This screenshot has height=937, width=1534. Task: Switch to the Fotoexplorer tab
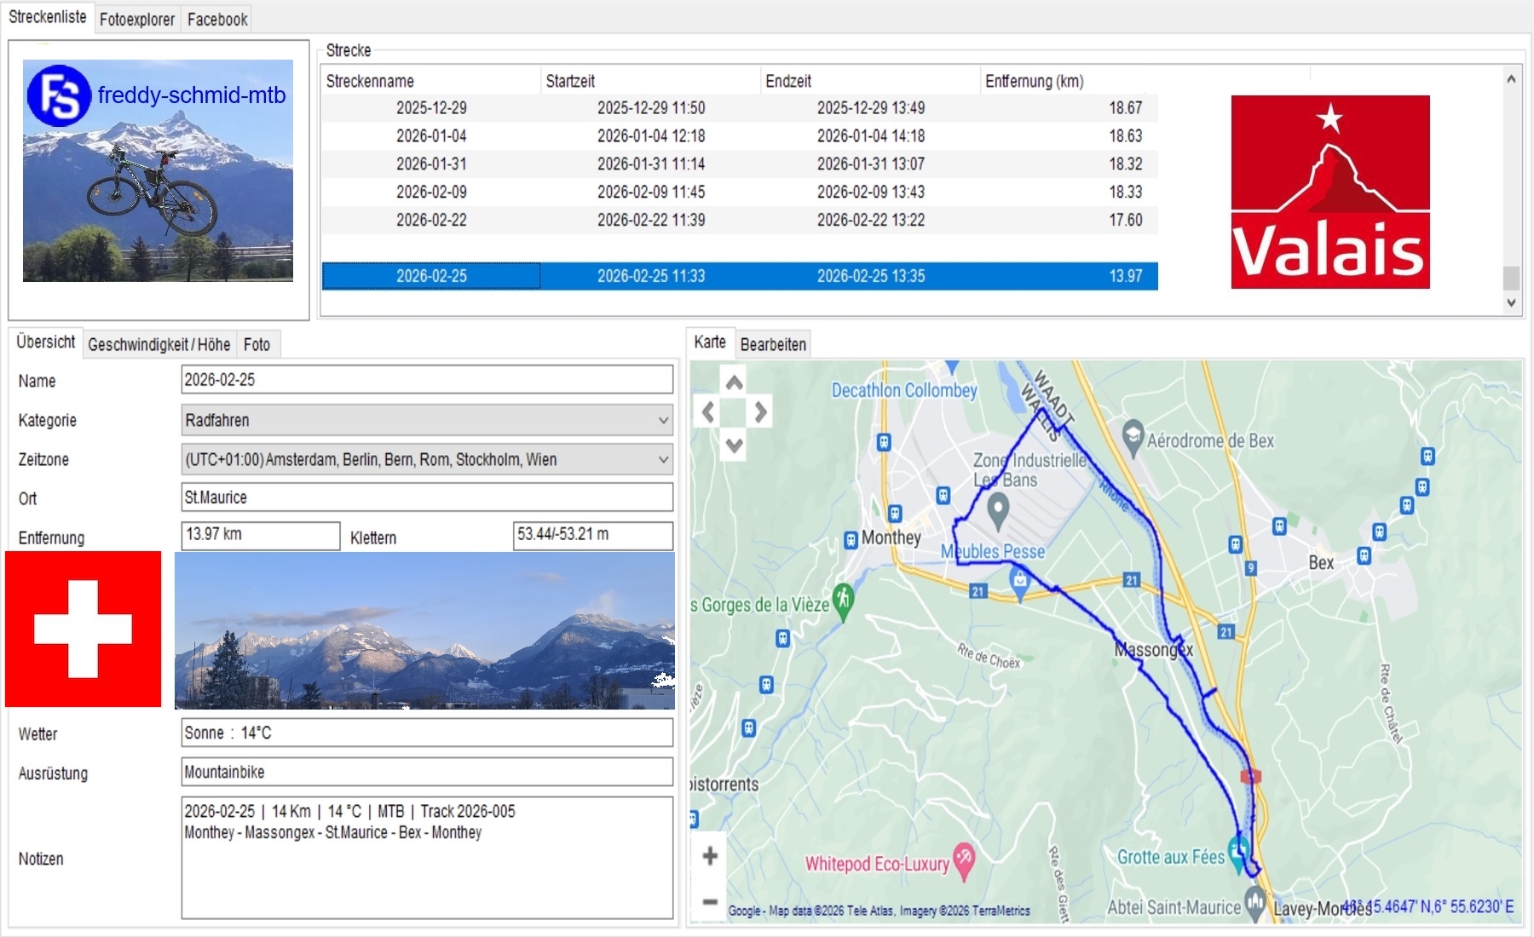[x=136, y=19]
